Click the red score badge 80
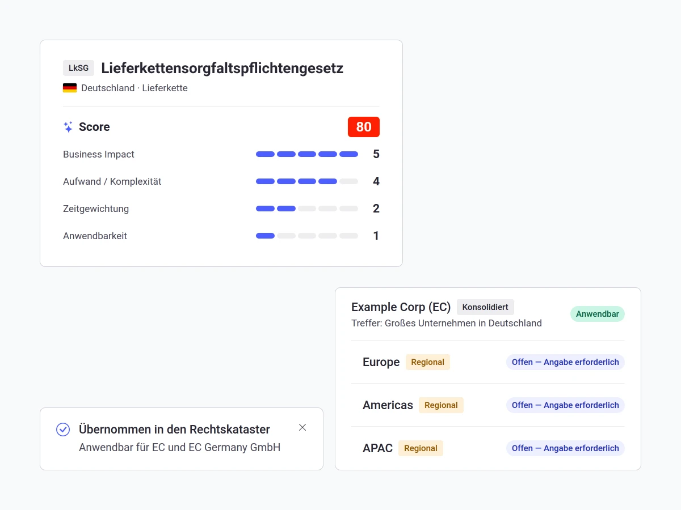This screenshot has width=681, height=510. pos(364,127)
